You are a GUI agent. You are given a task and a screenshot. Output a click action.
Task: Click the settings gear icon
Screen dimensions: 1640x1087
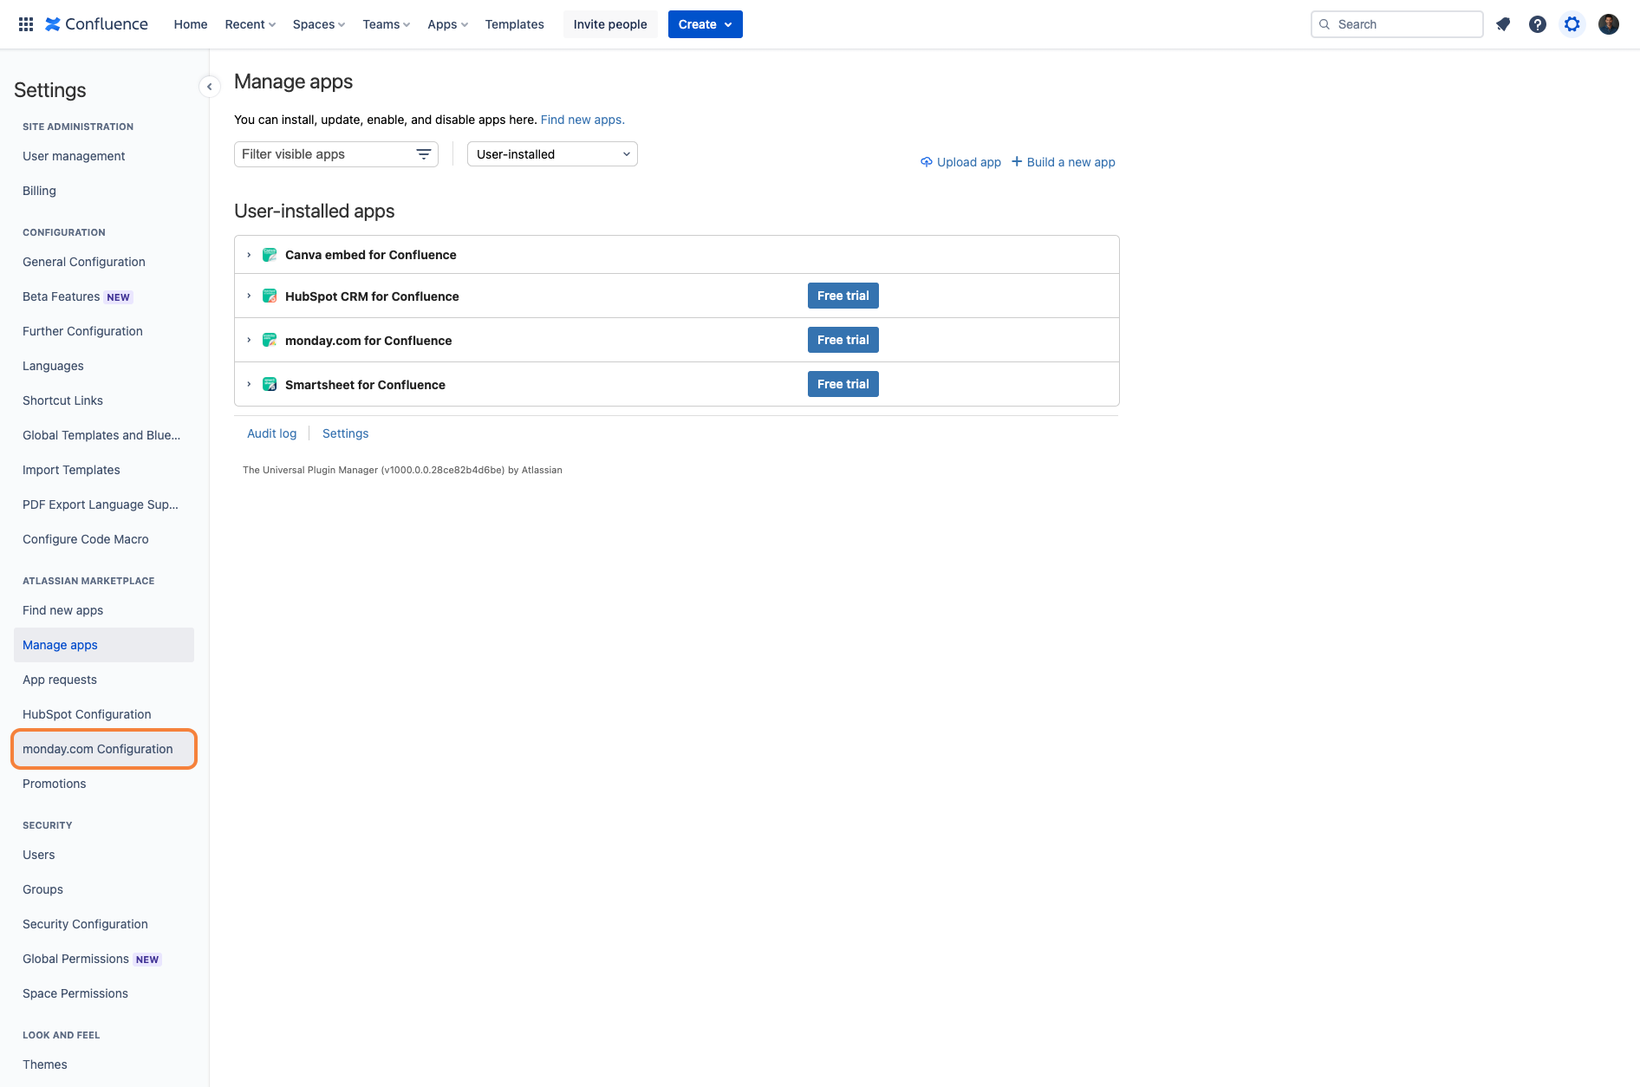tap(1572, 24)
